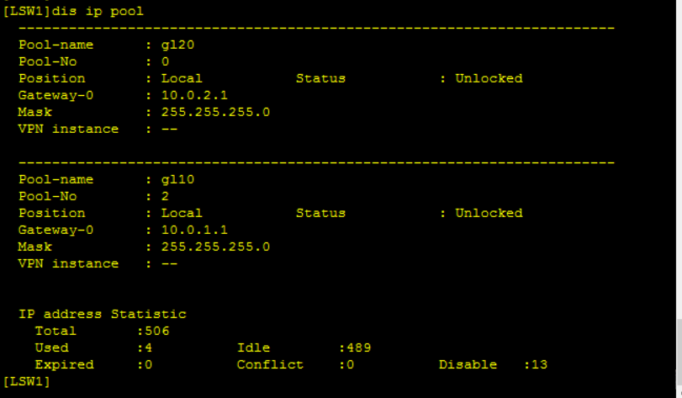682x398 pixels.
Task: Click the Expired label in statistics
Action: pos(64,364)
